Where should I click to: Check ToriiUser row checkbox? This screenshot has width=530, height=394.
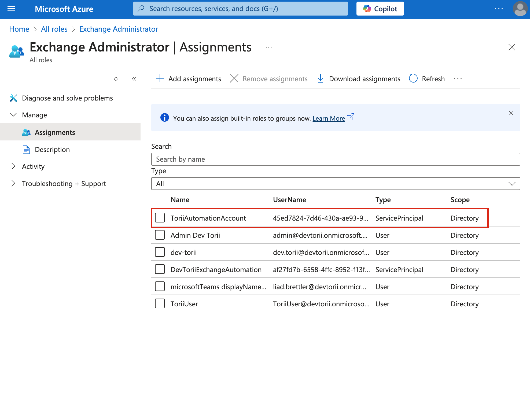click(160, 303)
